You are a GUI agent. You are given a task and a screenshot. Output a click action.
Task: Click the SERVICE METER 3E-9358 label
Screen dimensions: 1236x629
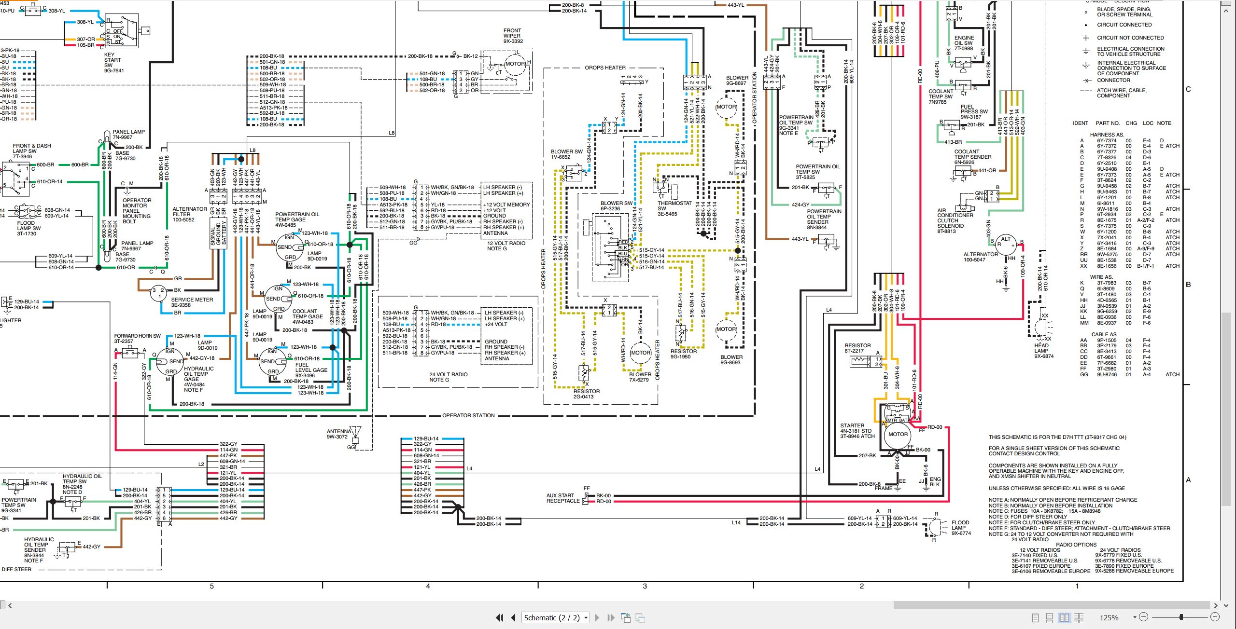192,302
